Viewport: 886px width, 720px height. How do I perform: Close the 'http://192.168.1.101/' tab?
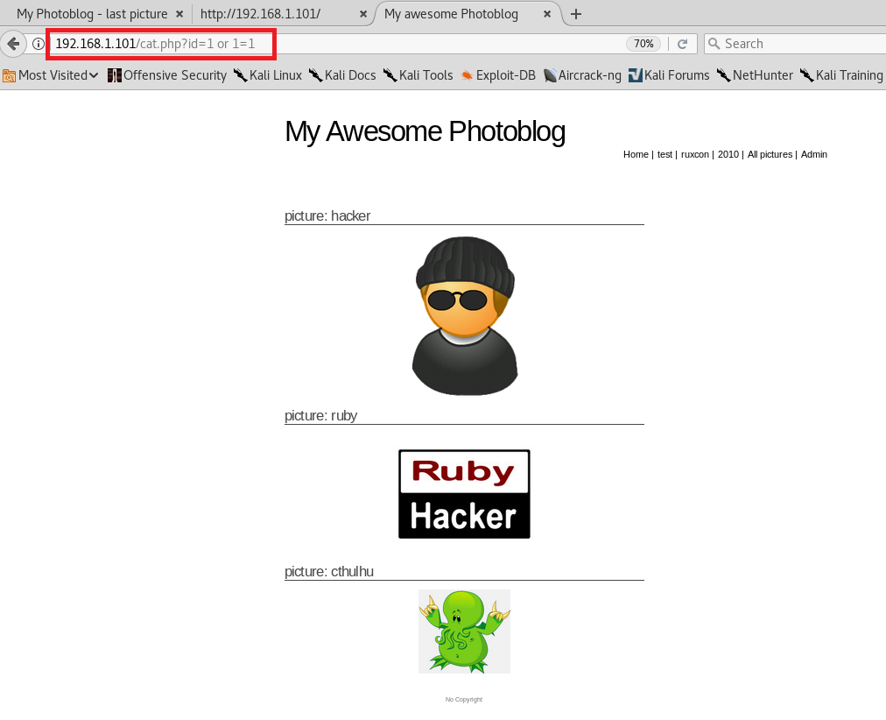click(x=363, y=14)
